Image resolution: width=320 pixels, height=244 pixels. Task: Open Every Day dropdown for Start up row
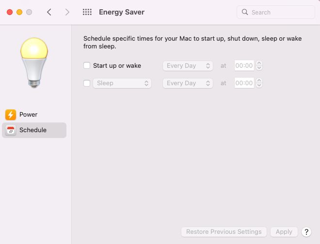(x=188, y=66)
